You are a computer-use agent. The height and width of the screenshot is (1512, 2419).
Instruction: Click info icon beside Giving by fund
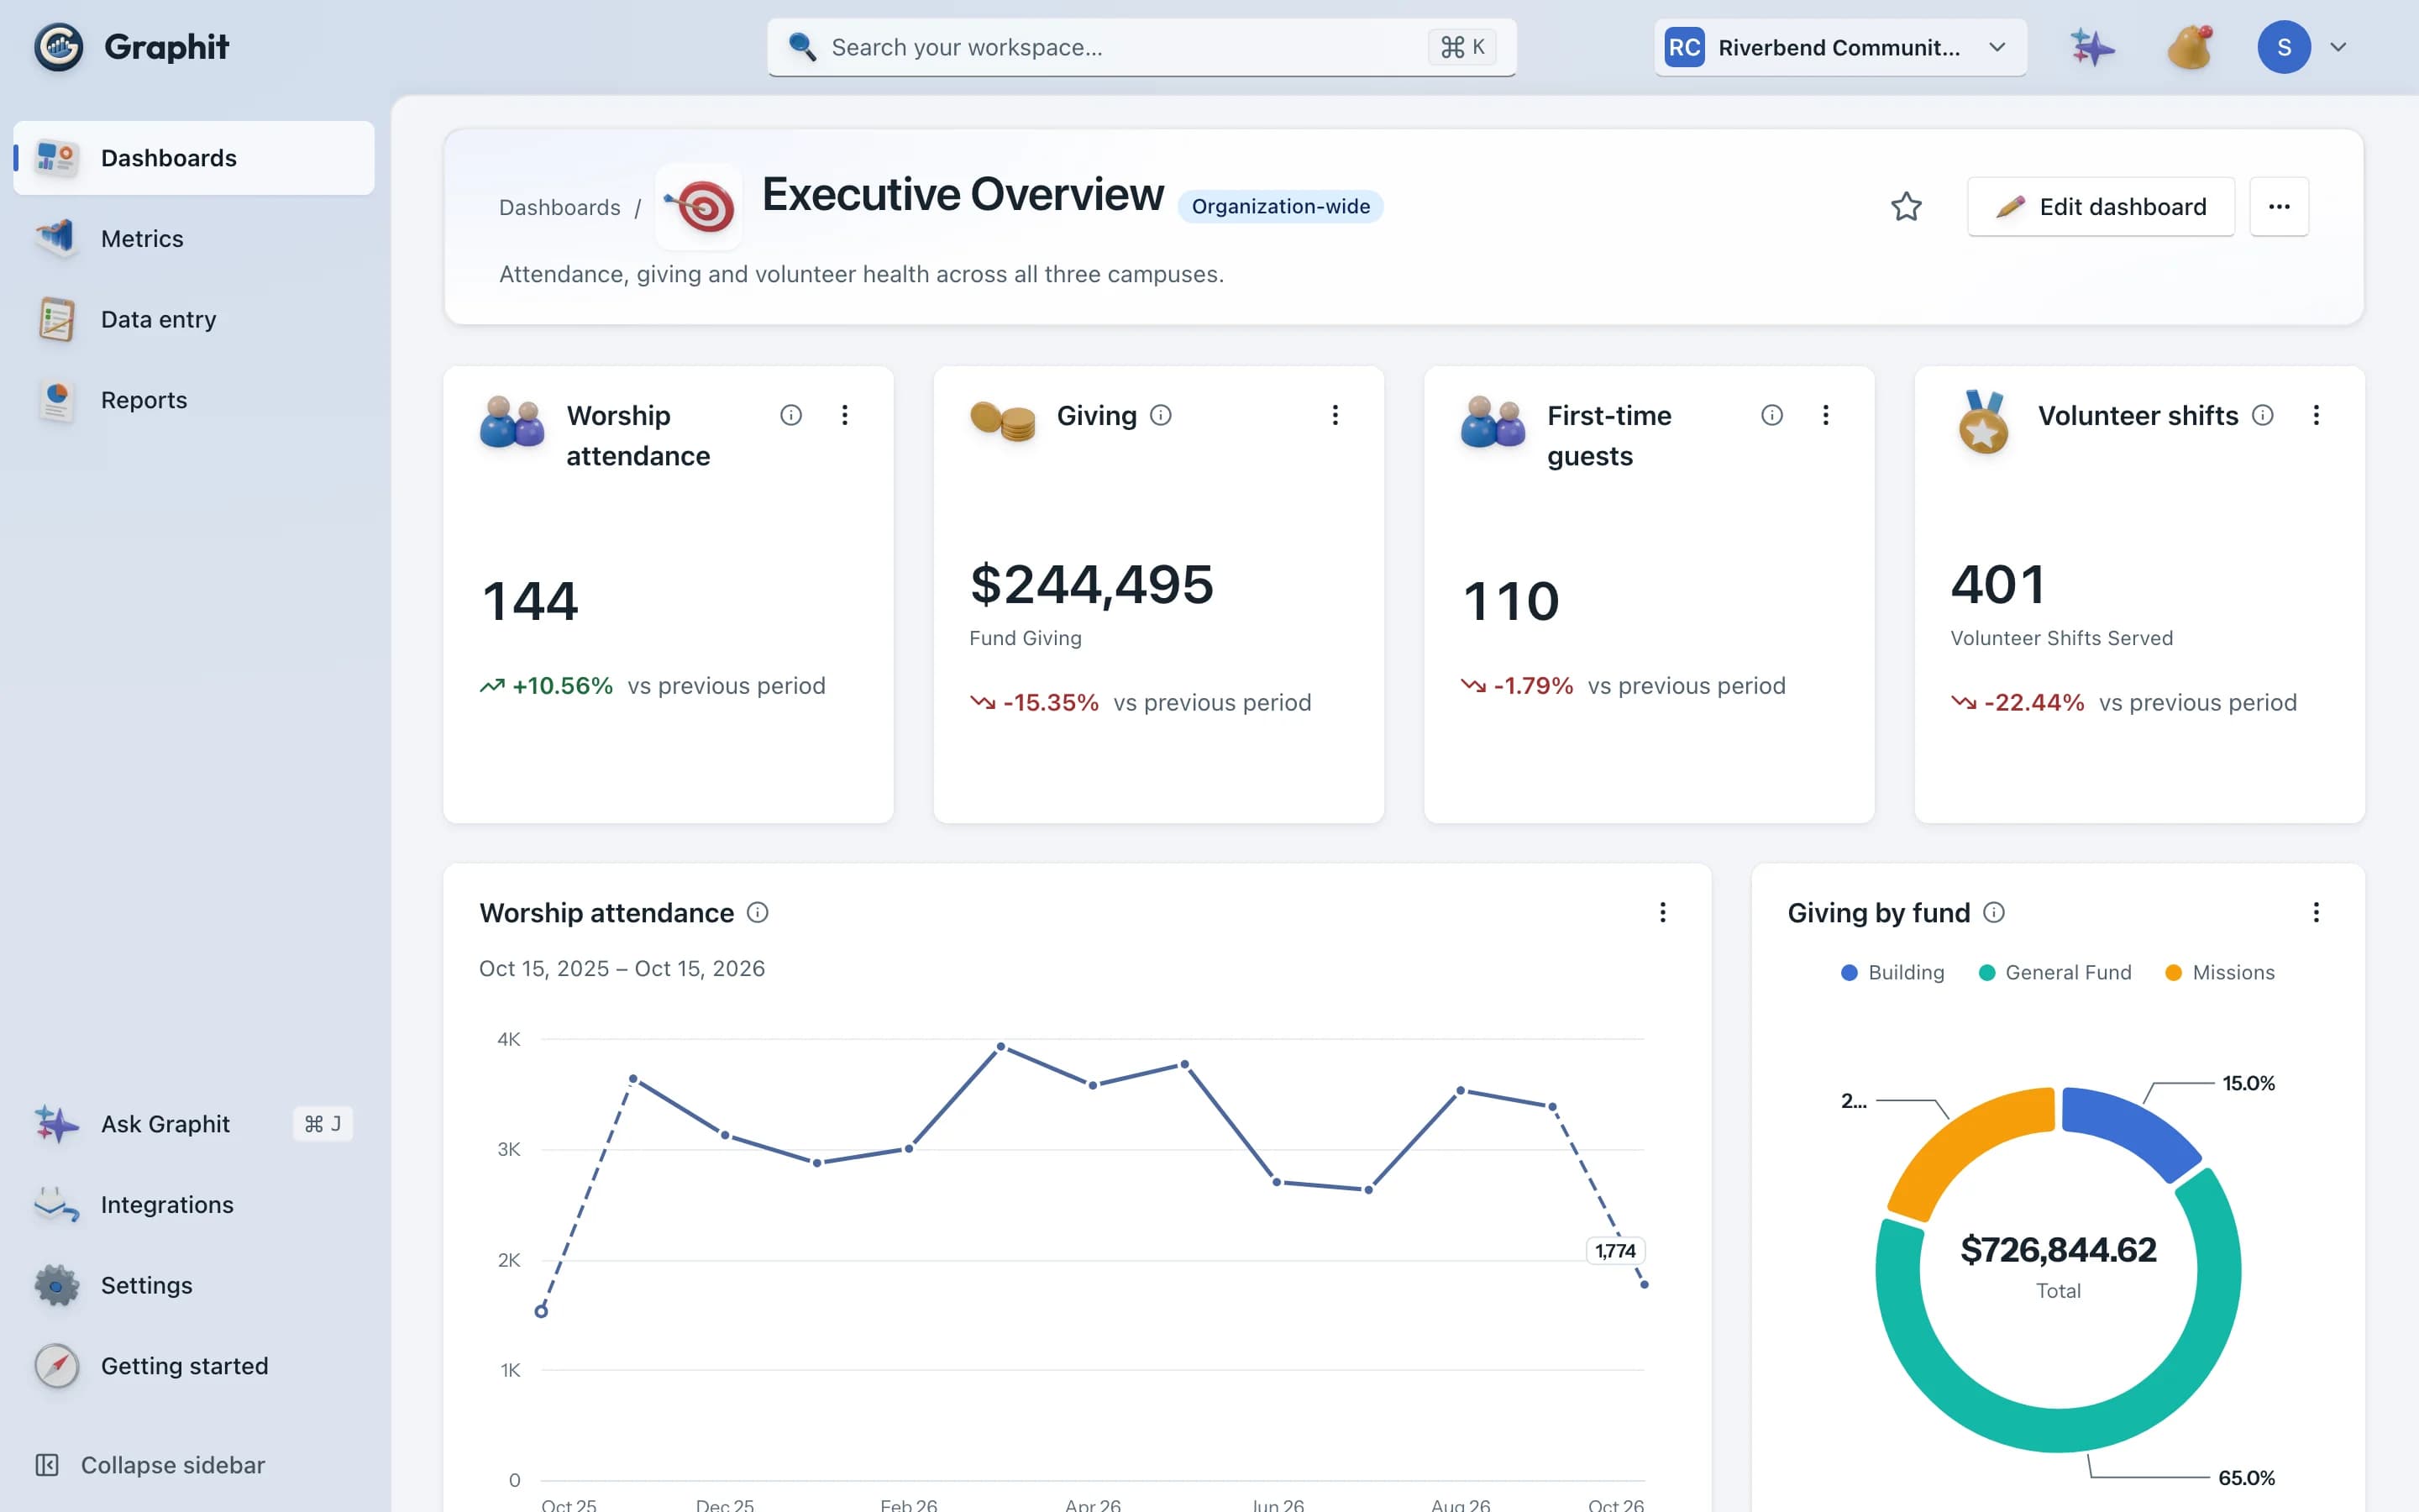(x=1994, y=912)
